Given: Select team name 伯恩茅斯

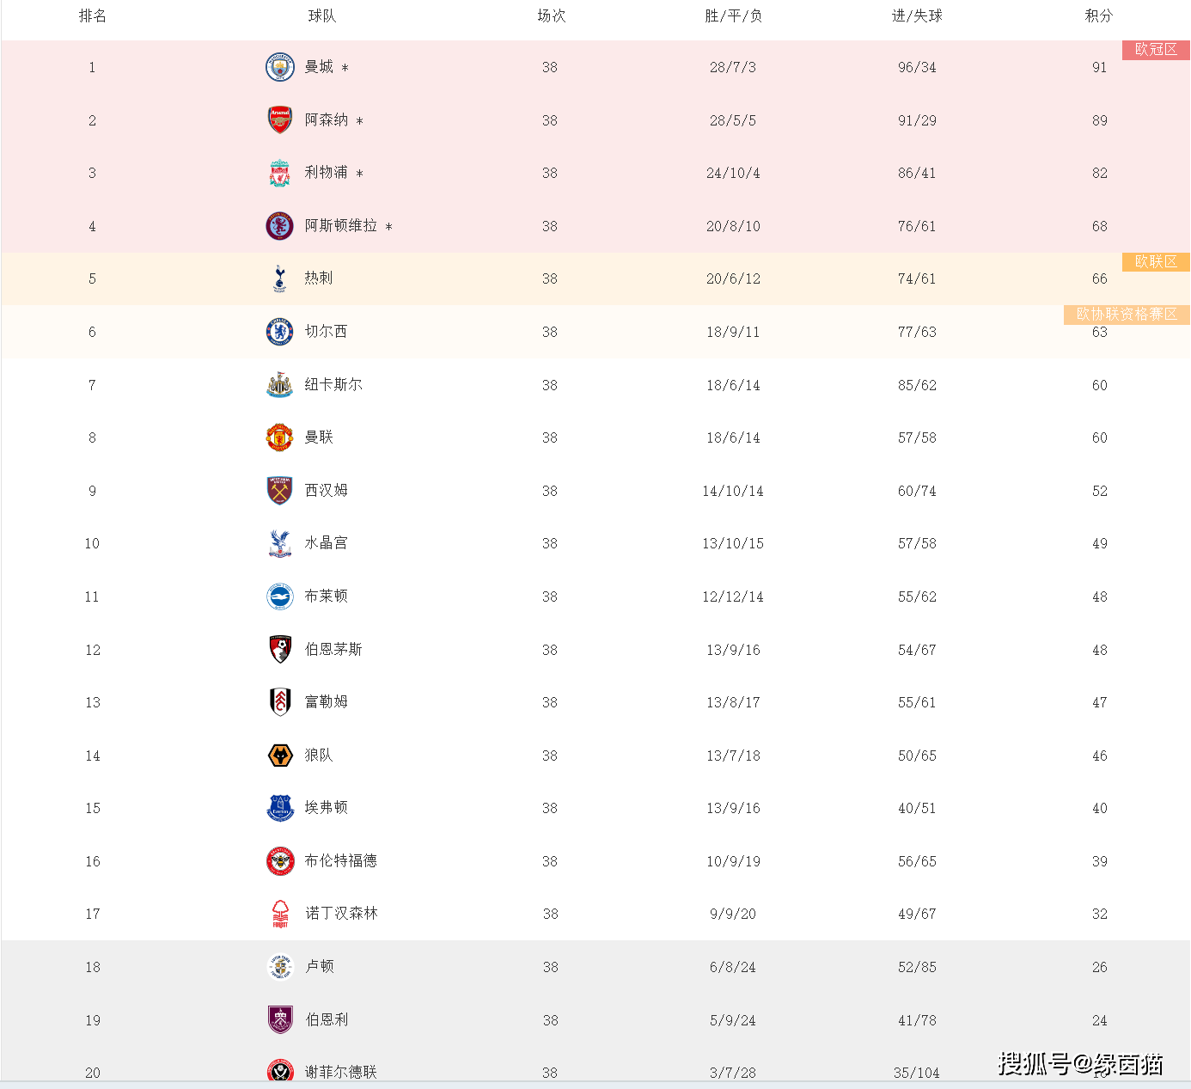Looking at the screenshot, I should tap(333, 650).
